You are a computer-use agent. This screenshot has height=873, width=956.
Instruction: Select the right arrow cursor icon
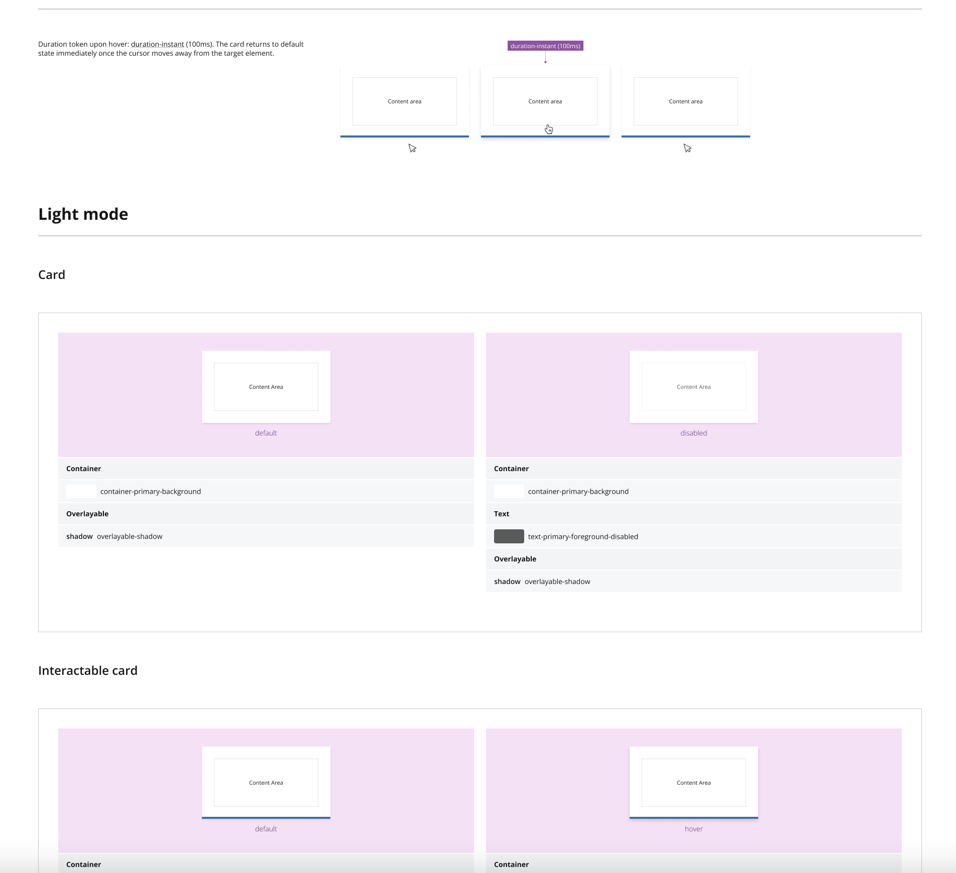(x=687, y=148)
